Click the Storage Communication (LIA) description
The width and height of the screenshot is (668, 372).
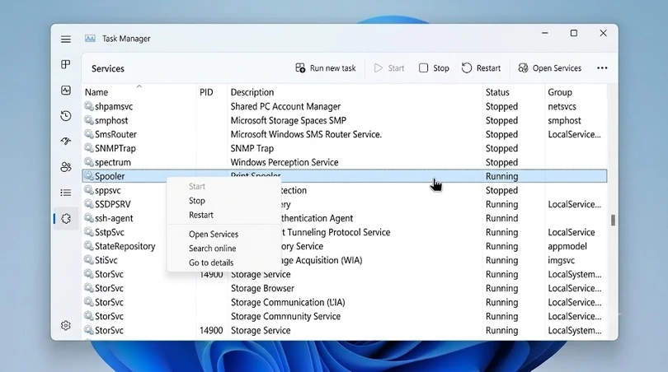click(288, 302)
